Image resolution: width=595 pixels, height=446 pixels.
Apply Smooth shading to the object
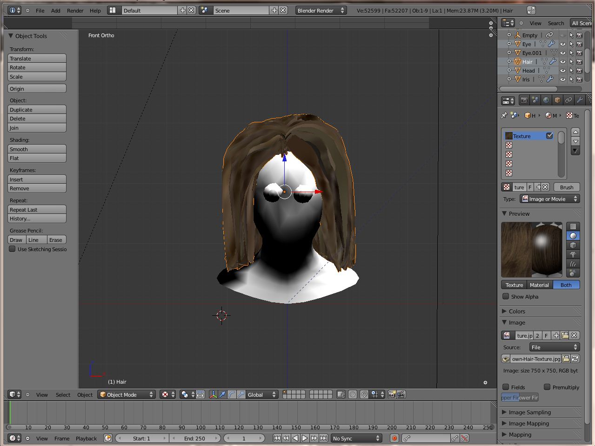tap(37, 149)
